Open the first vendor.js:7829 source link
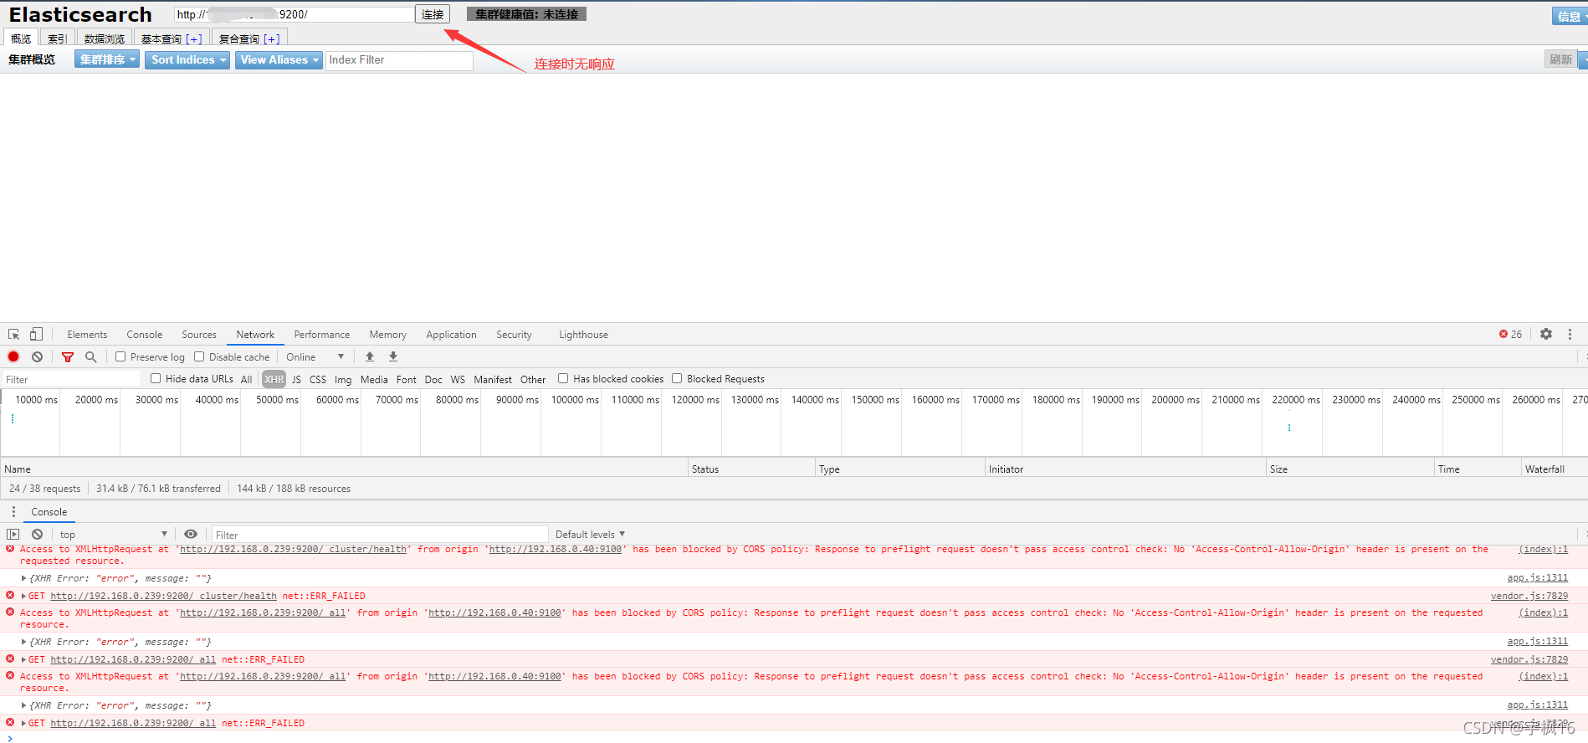This screenshot has height=743, width=1588. pos(1529,596)
